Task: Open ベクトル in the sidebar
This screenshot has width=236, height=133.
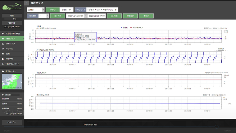Action: point(12,49)
